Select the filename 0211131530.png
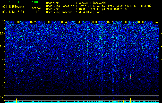The width and height of the screenshot is (162, 103). (13, 7)
